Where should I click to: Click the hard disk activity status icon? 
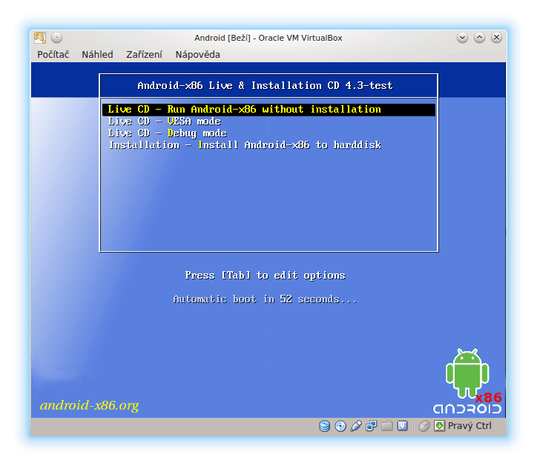[324, 426]
